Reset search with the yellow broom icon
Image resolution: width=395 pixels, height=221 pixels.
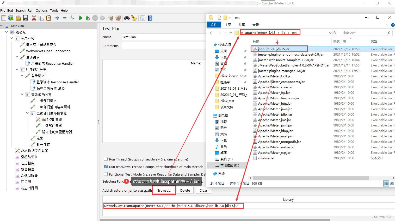134,18
